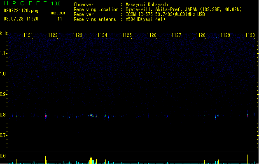
Task: Click the observer name Masayuki Kobayashi
Action: [x=148, y=5]
